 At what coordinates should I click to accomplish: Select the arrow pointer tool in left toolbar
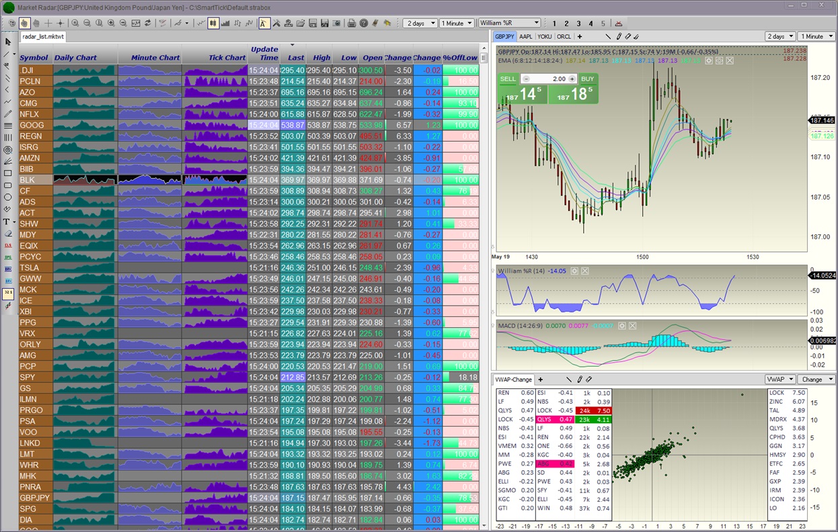pos(7,42)
